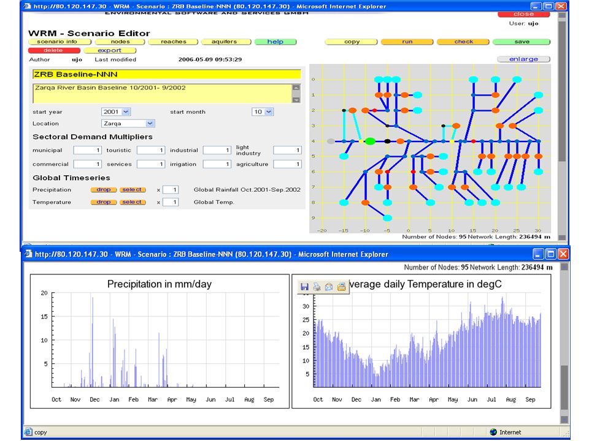This screenshot has width=589, height=441.
Task: Click the municipal multiplier field
Action: (87, 150)
